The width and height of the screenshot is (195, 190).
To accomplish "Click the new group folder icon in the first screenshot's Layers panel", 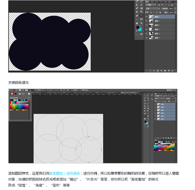I will 165,71.
